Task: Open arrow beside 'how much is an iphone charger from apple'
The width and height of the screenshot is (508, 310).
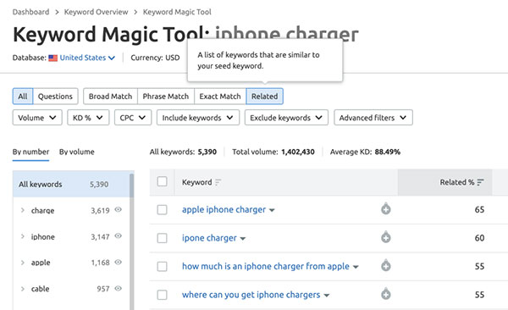Action: 356,267
